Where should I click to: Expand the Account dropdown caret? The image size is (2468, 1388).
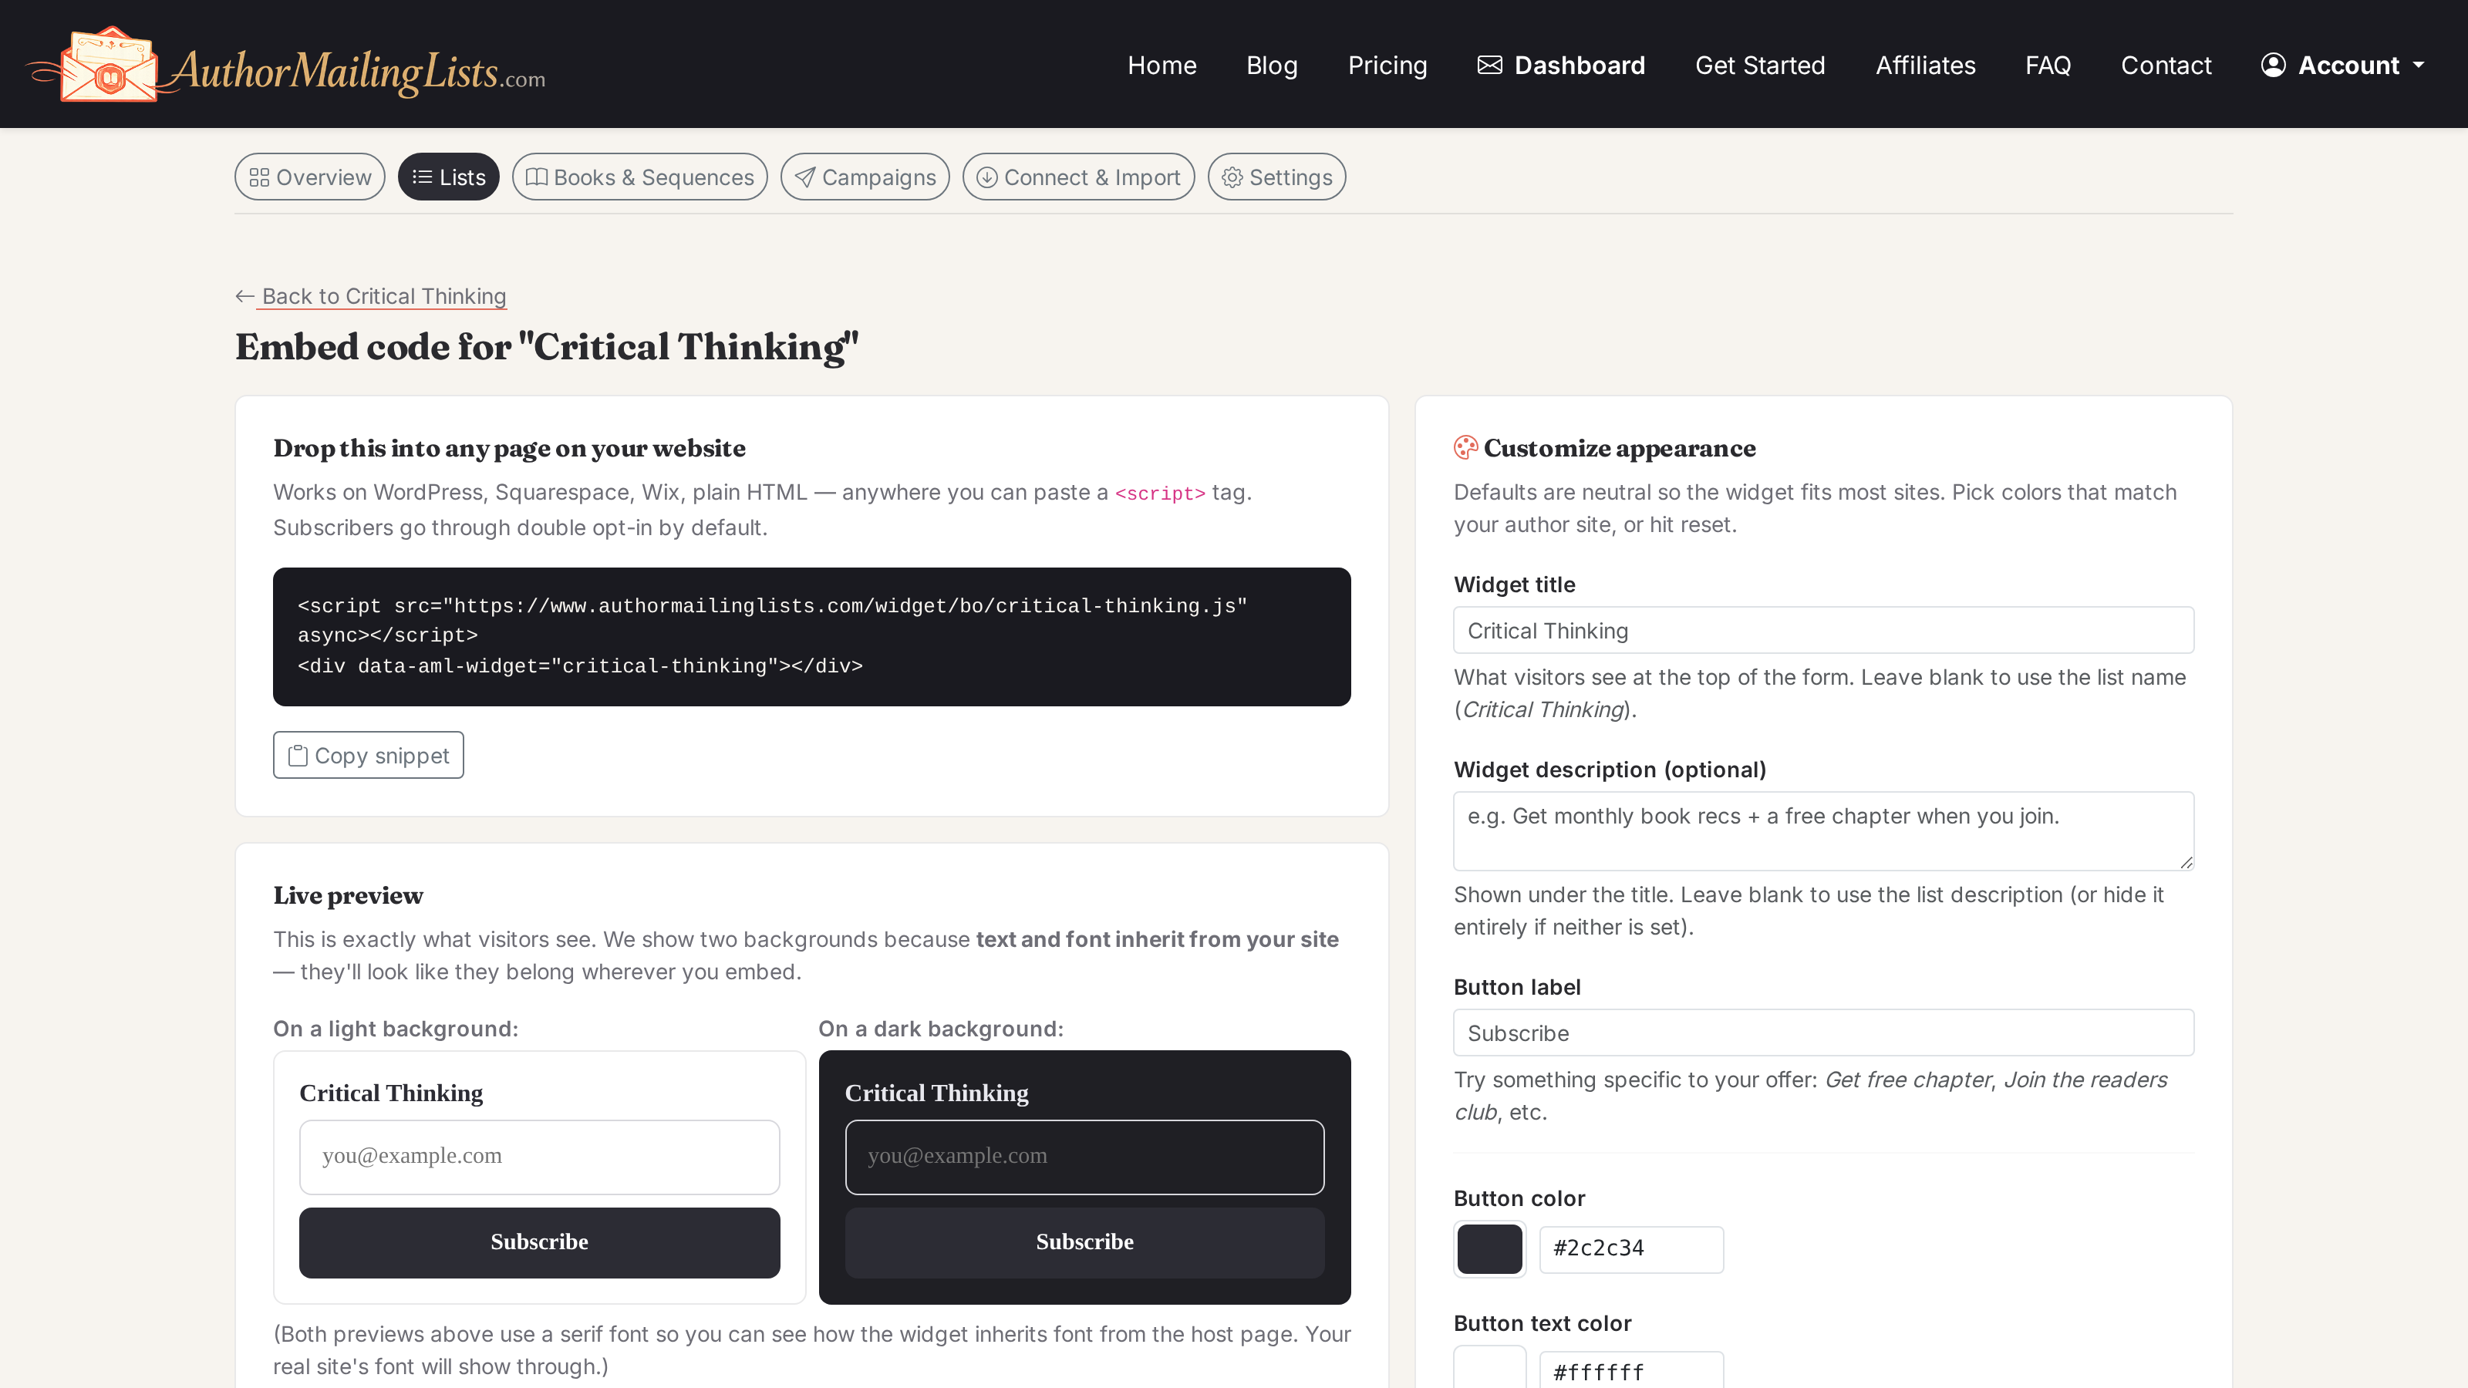[x=2418, y=65]
